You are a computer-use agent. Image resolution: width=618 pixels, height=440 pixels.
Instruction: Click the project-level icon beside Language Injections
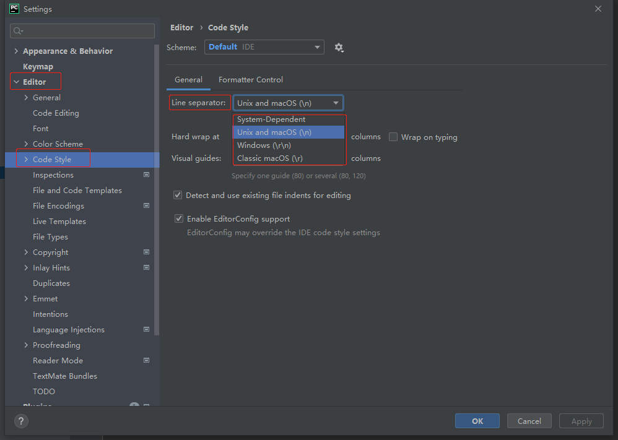click(147, 330)
